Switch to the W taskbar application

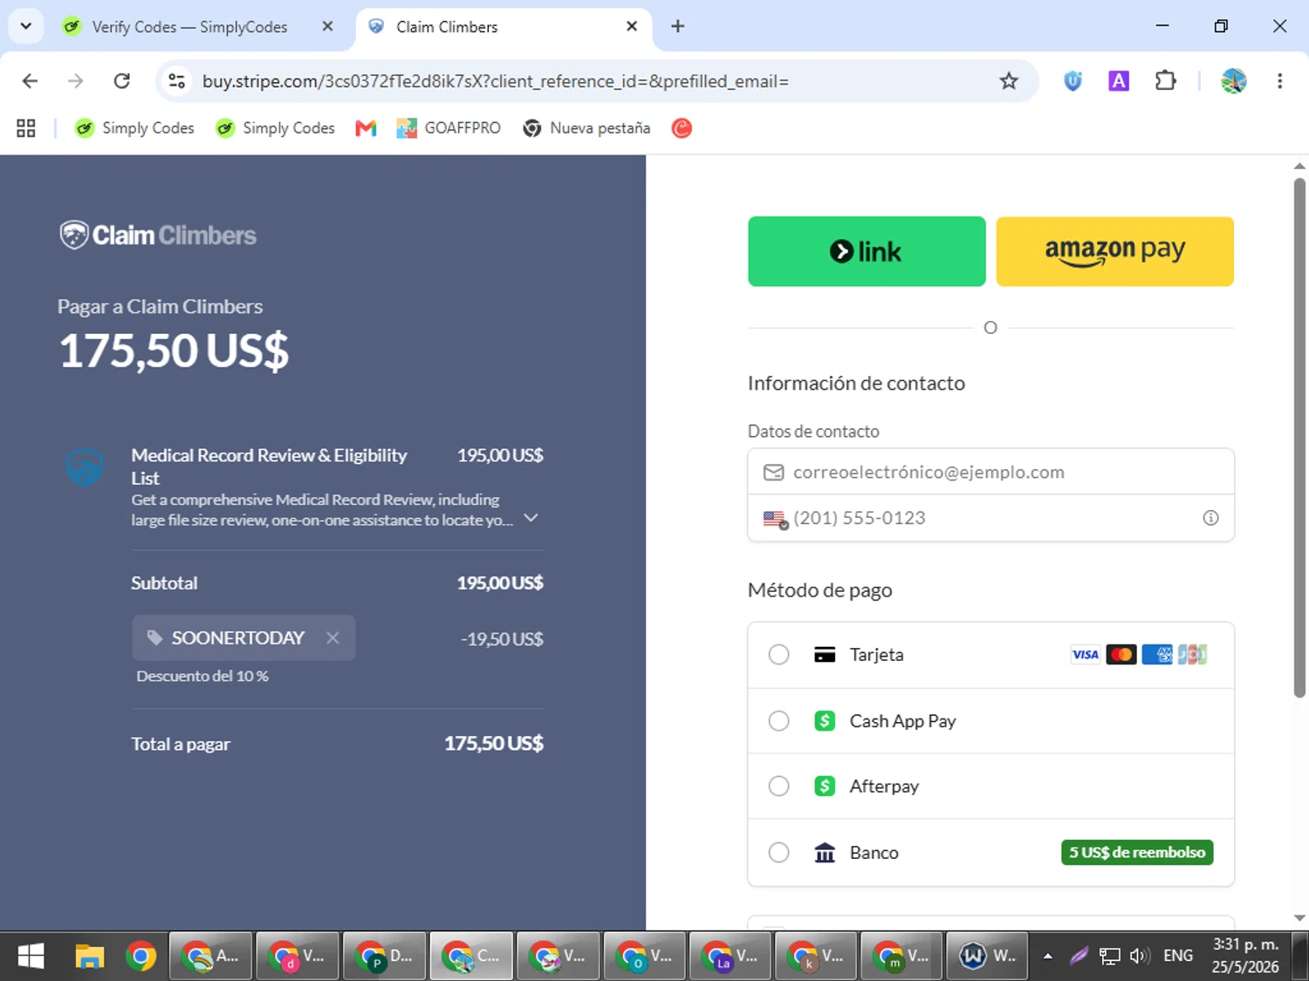pyautogui.click(x=989, y=957)
